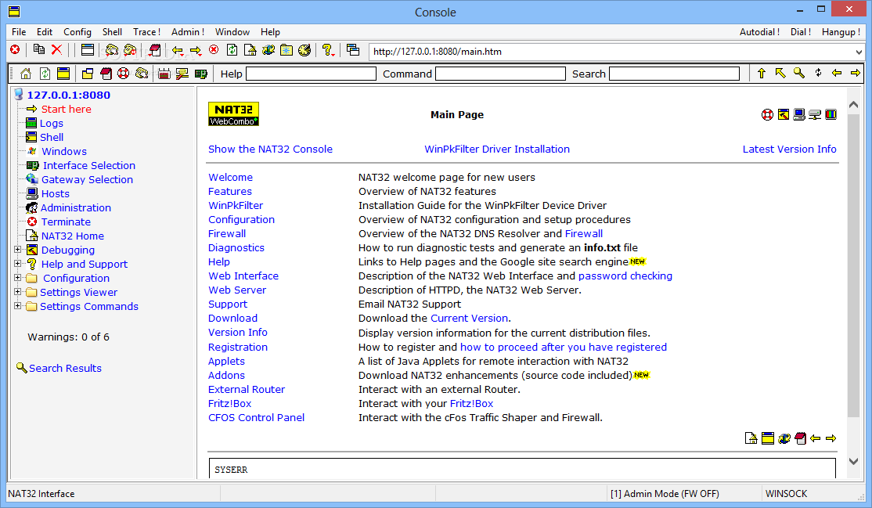Screen dimensions: 872x508
Task: Open the password checking link
Action: click(625, 276)
